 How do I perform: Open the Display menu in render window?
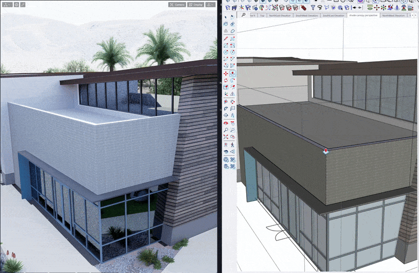coord(195,5)
